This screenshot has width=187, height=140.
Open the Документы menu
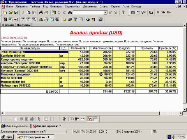pyautogui.click(x=90, y=6)
